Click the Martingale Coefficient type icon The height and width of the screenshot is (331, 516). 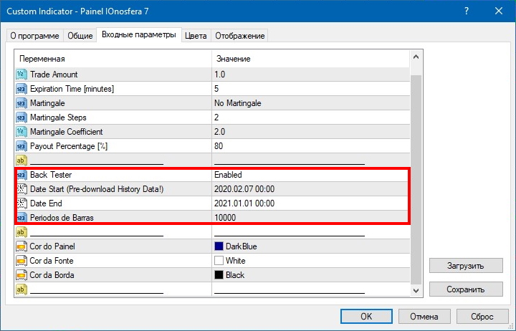[x=21, y=132]
